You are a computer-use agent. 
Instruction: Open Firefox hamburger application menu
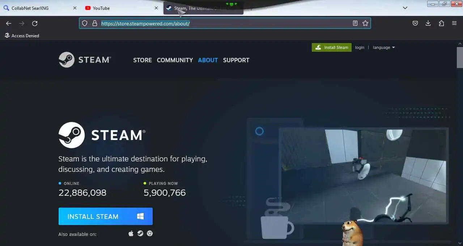(x=454, y=23)
